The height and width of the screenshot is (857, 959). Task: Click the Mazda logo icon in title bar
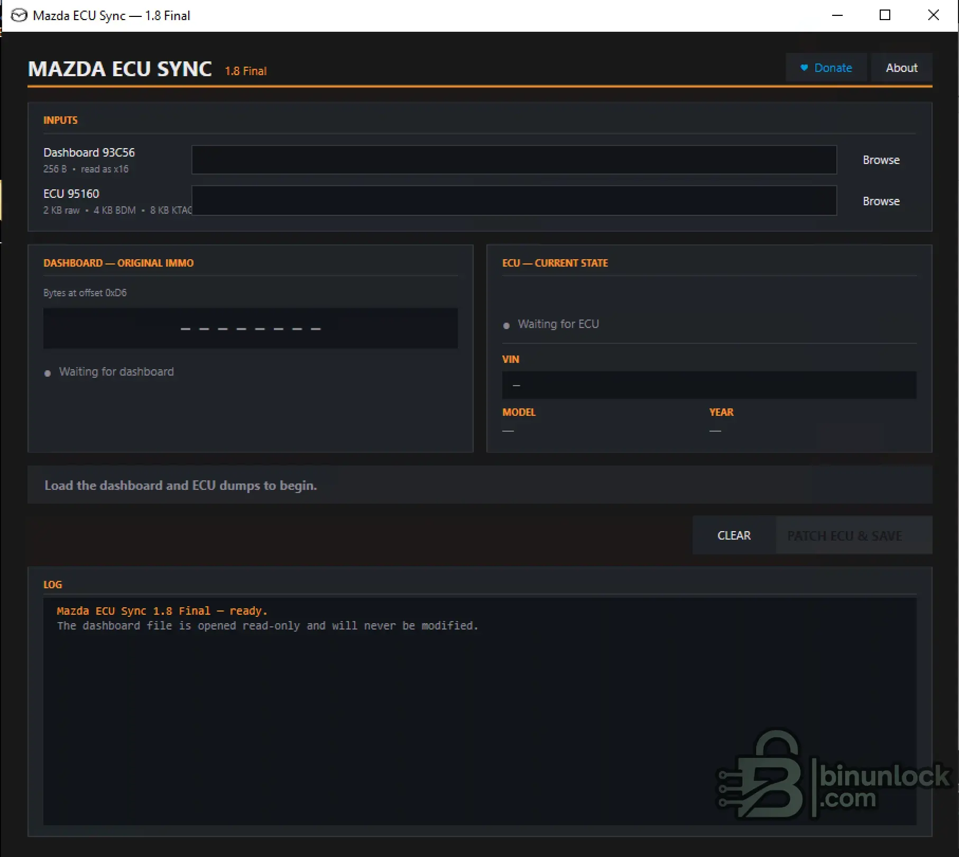[19, 15]
